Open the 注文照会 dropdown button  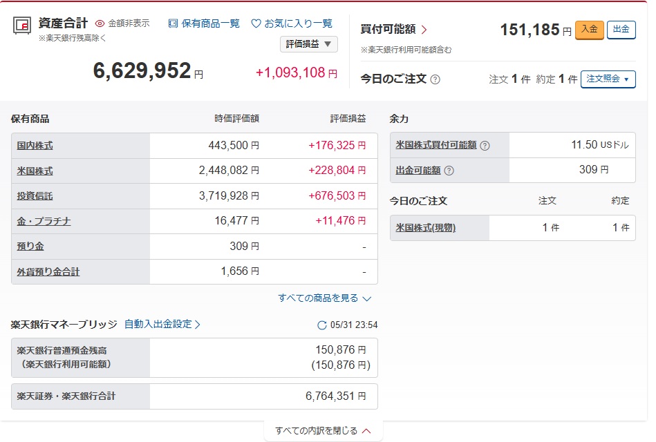(x=608, y=79)
